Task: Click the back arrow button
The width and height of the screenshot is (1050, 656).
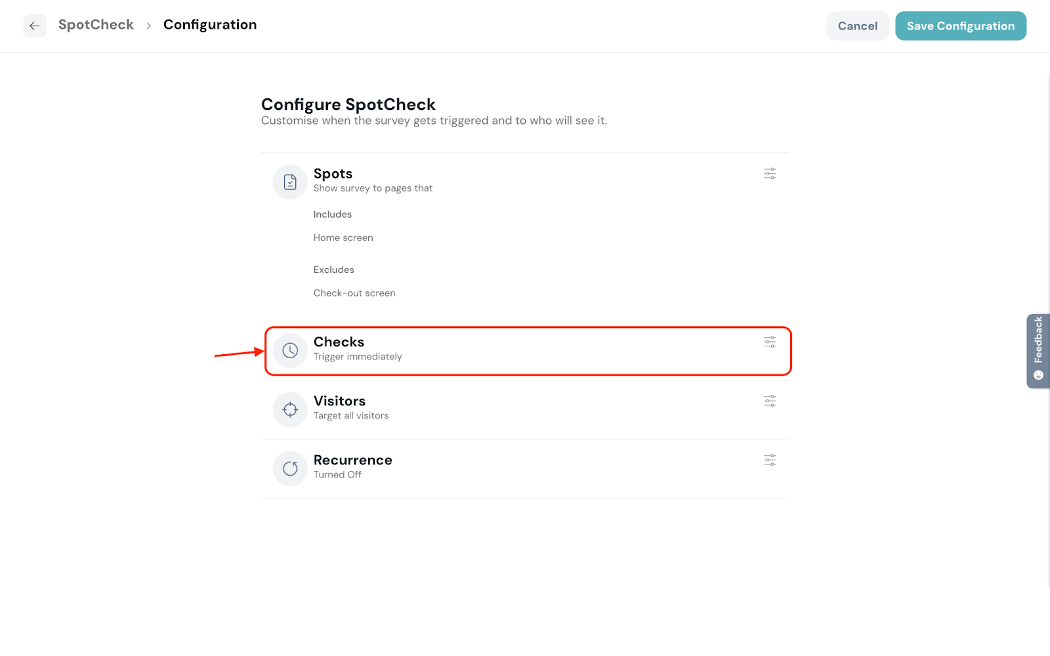Action: coord(35,26)
